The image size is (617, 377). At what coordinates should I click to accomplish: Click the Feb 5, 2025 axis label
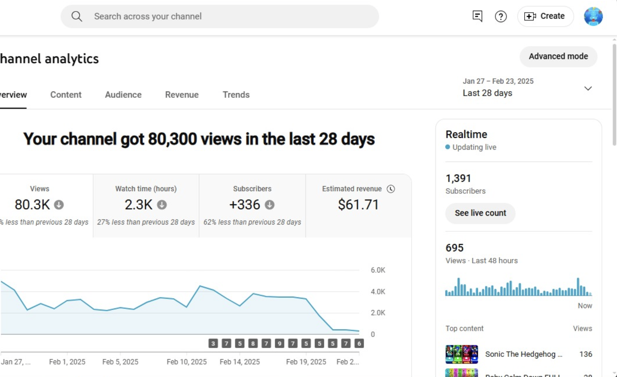(x=120, y=362)
